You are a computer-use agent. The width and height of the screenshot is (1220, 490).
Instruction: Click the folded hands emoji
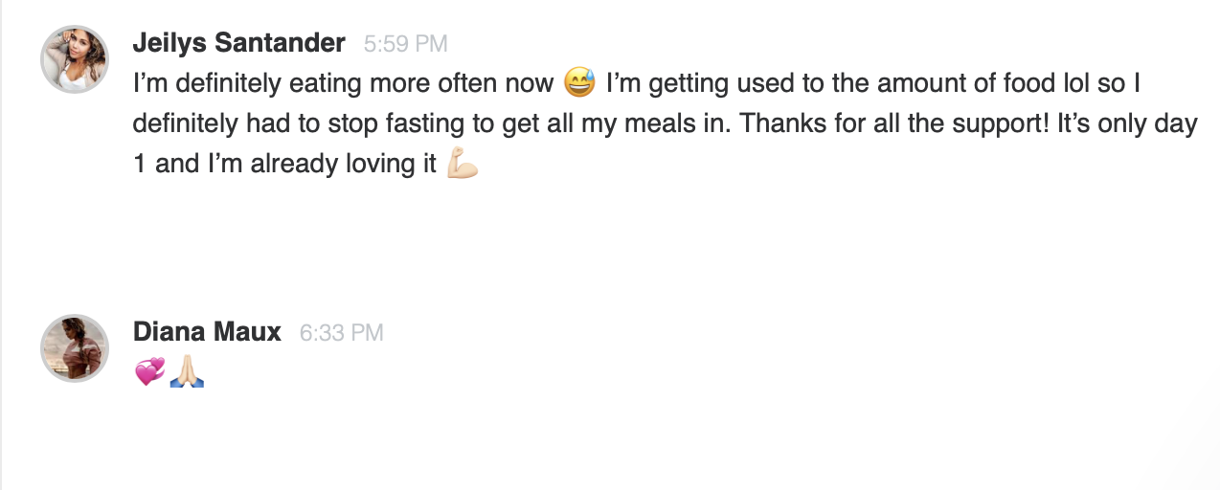[x=187, y=371]
